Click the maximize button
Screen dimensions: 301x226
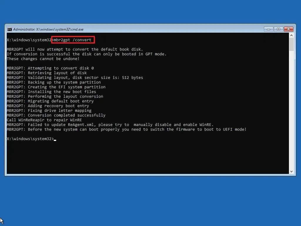coord(278,29)
